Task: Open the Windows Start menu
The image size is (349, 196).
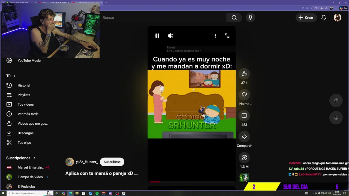Action: (x=3, y=193)
